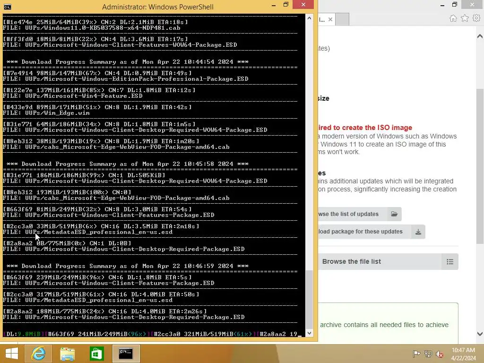Open the network status tray icon
Screen dimensions: 484x363
[x=428, y=354]
